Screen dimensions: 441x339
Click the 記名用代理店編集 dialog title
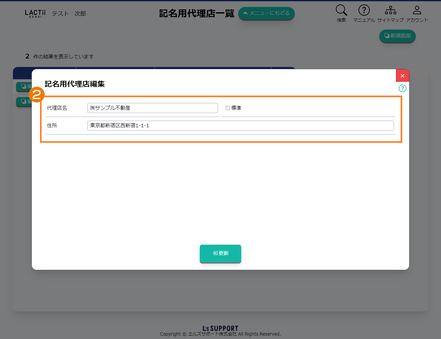click(x=75, y=84)
